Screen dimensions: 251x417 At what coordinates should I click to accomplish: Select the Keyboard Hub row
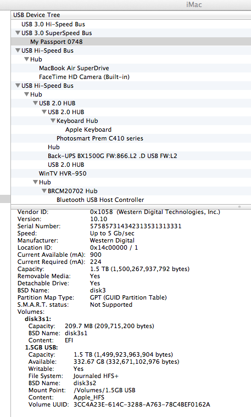[x=131, y=121]
